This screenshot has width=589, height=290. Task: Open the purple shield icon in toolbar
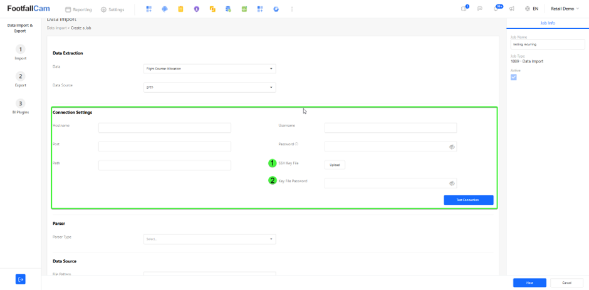[197, 9]
